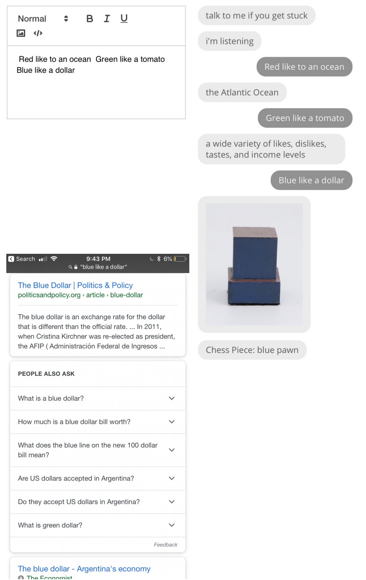Expand "Are US dollars accepted in Argentina?"
This screenshot has width=366, height=580.
pyautogui.click(x=98, y=478)
